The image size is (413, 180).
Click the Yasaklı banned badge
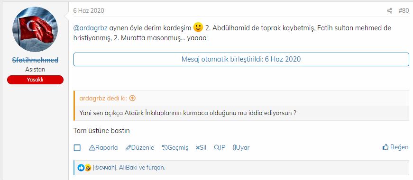[35, 80]
